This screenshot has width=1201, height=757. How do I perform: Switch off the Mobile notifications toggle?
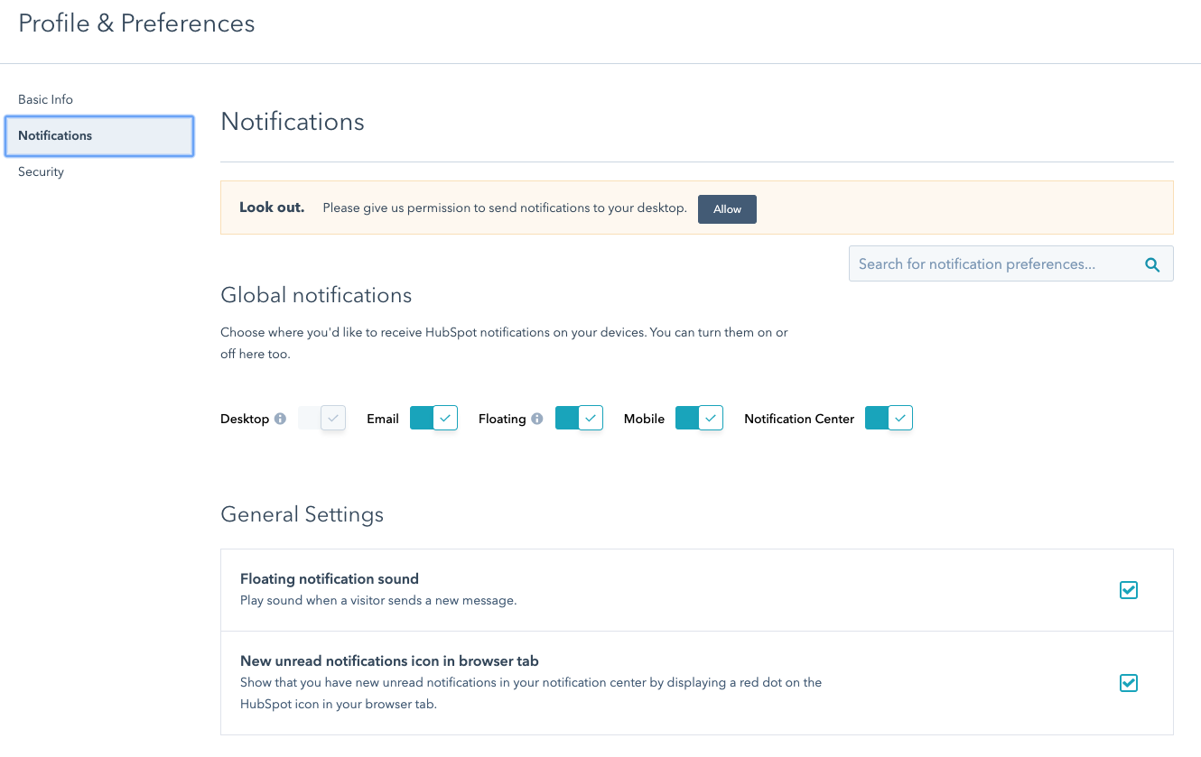[x=700, y=418]
